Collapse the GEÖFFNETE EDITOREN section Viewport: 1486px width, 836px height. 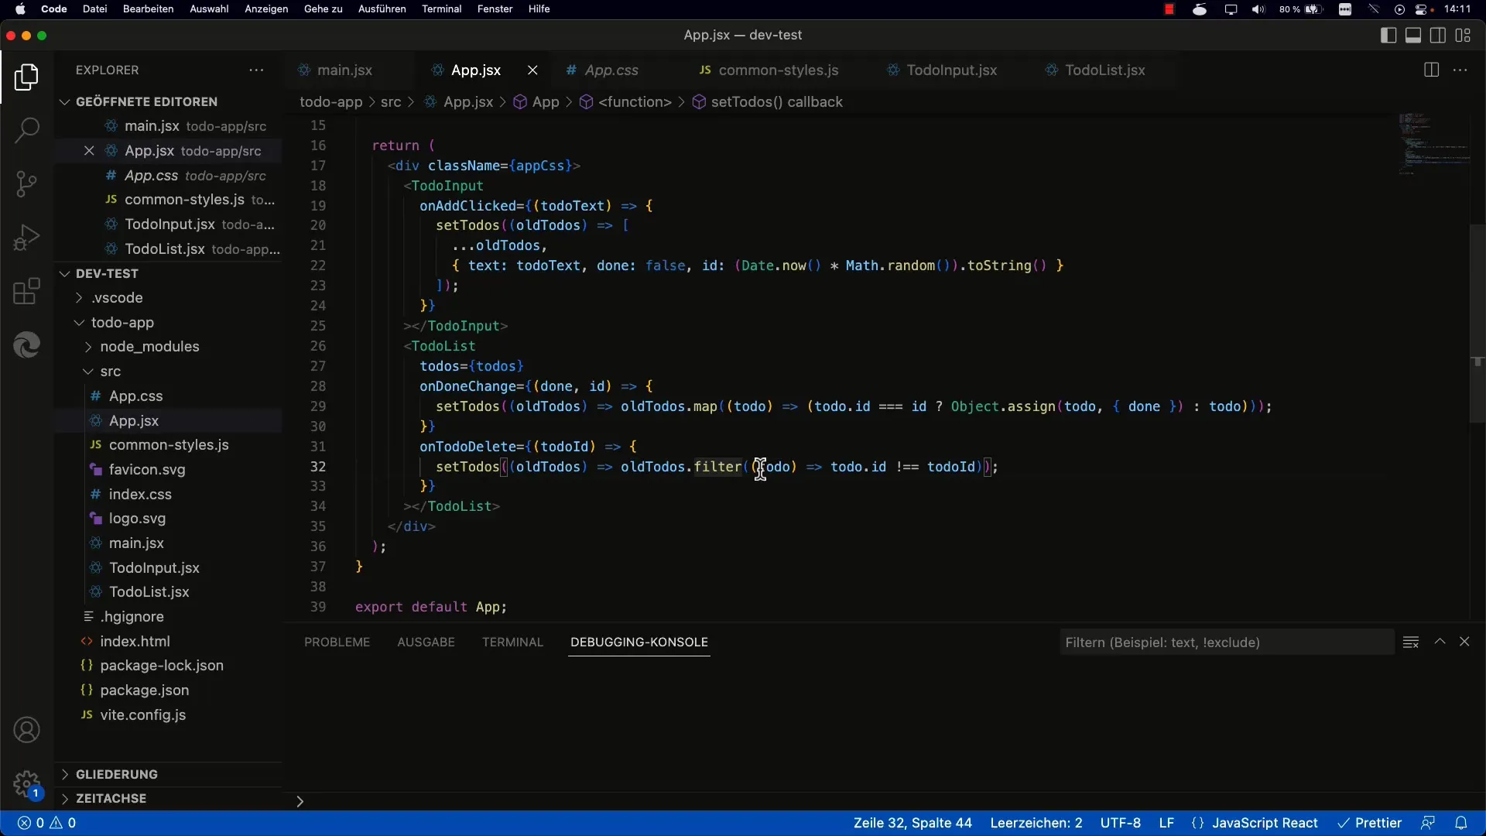coord(65,101)
